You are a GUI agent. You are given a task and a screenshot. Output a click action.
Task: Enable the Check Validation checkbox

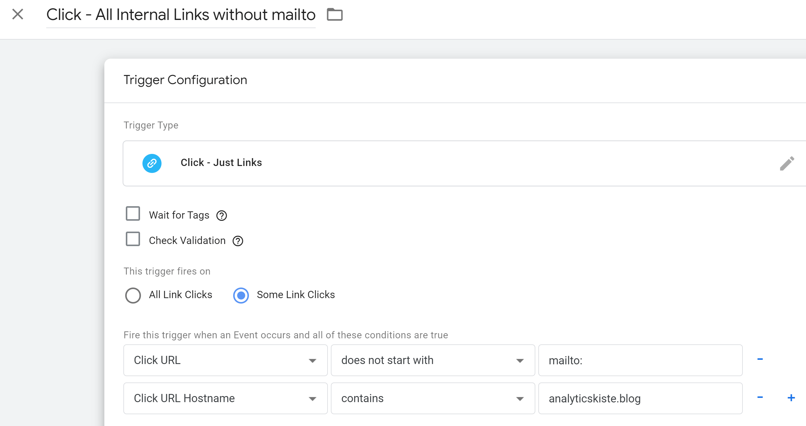[133, 239]
